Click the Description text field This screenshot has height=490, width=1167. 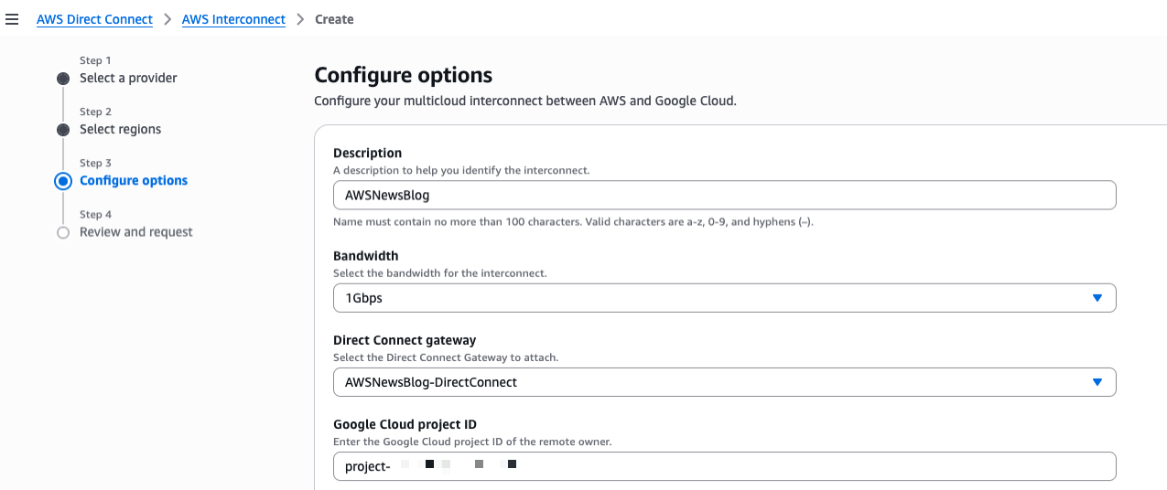[x=724, y=195]
